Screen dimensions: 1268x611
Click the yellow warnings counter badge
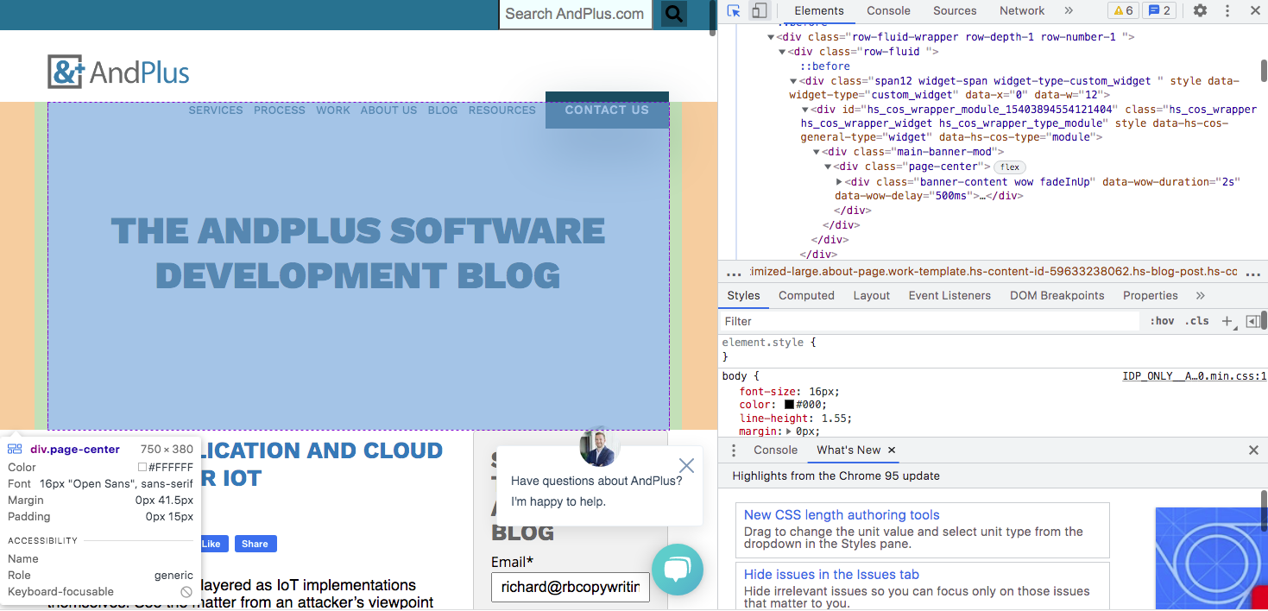[x=1122, y=10]
